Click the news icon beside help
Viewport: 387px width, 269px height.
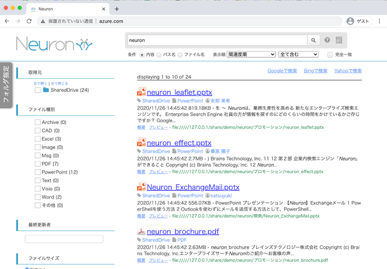pyautogui.click(x=339, y=40)
